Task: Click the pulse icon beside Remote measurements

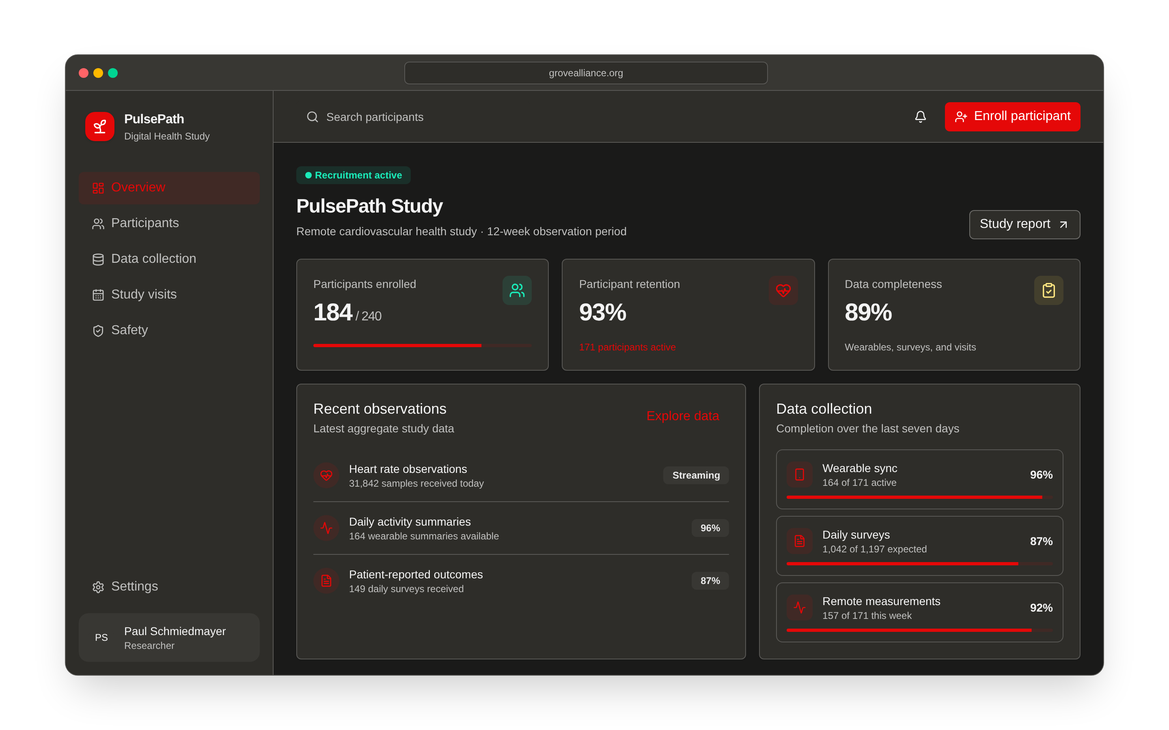Action: pos(800,608)
